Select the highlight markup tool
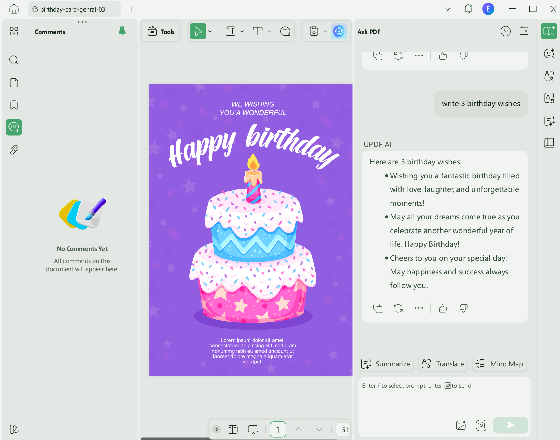 coord(230,32)
